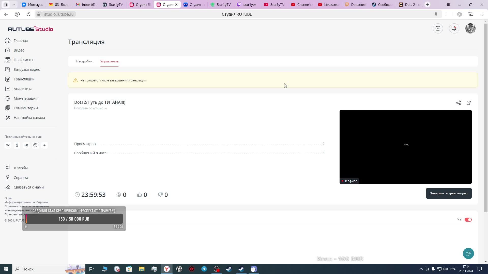488x274 pixels.
Task: Share the broadcast via share icon
Action: 459,103
